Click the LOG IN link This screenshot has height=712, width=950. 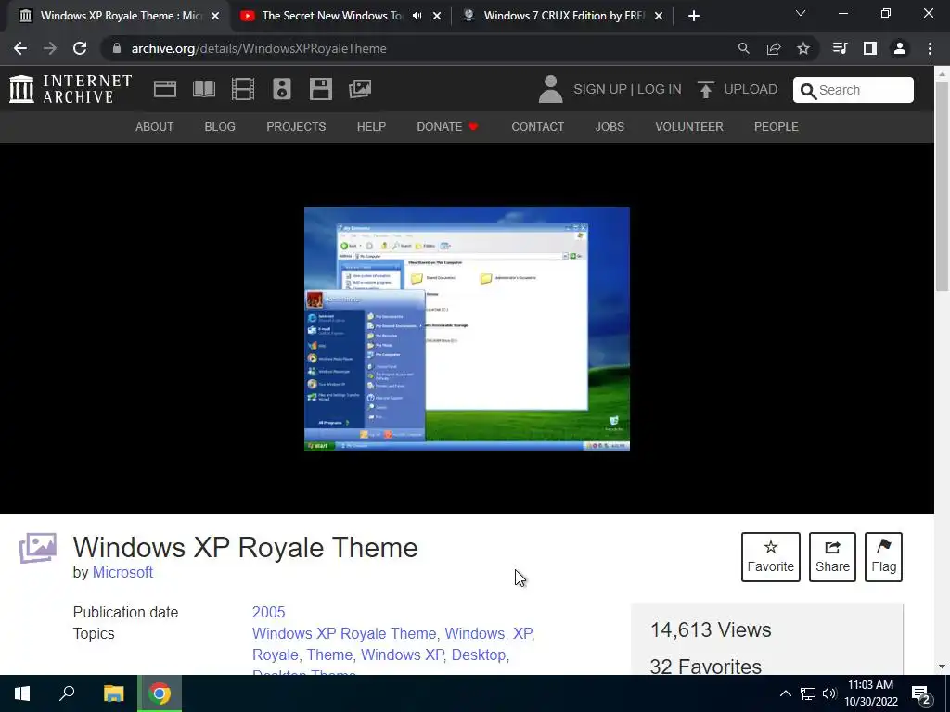click(x=660, y=89)
